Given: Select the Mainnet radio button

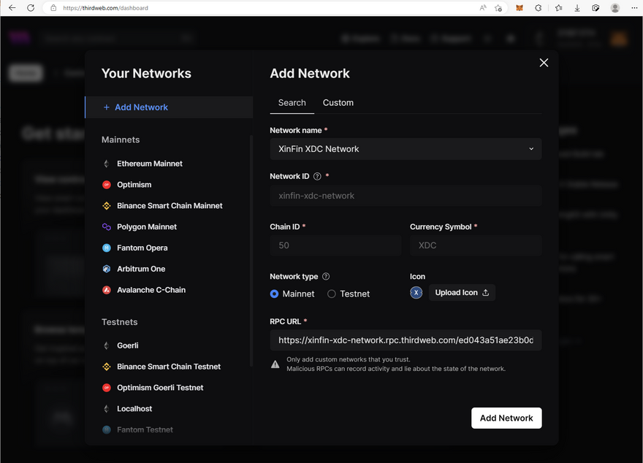Looking at the screenshot, I should click(274, 294).
